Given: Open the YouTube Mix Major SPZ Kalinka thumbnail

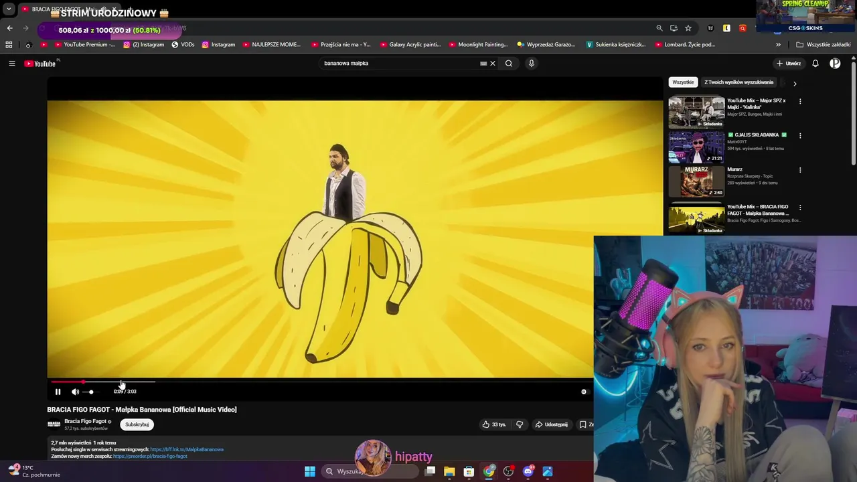Looking at the screenshot, I should (x=696, y=112).
